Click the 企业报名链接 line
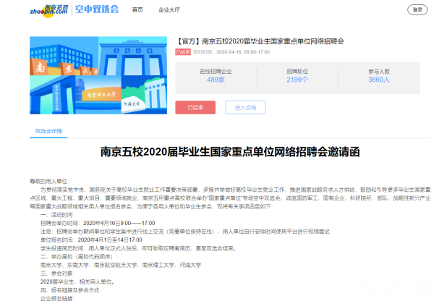This screenshot has height=301, width=434. (x=58, y=298)
